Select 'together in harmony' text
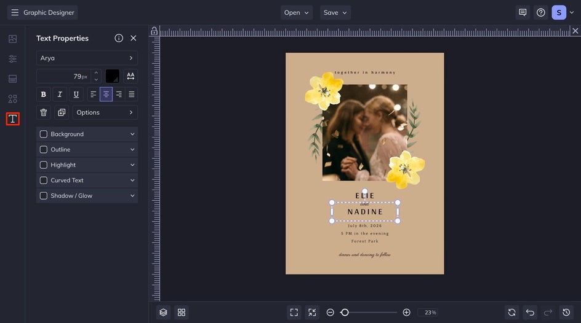This screenshot has height=323, width=581. (365, 72)
